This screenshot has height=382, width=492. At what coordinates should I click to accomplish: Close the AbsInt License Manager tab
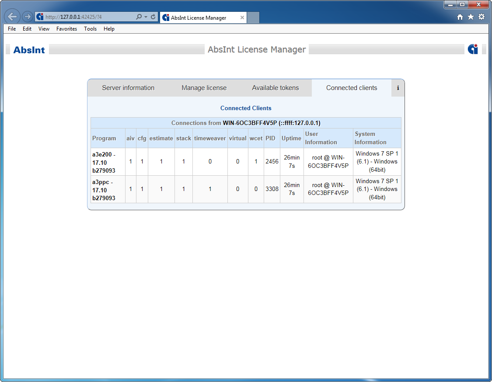[242, 17]
